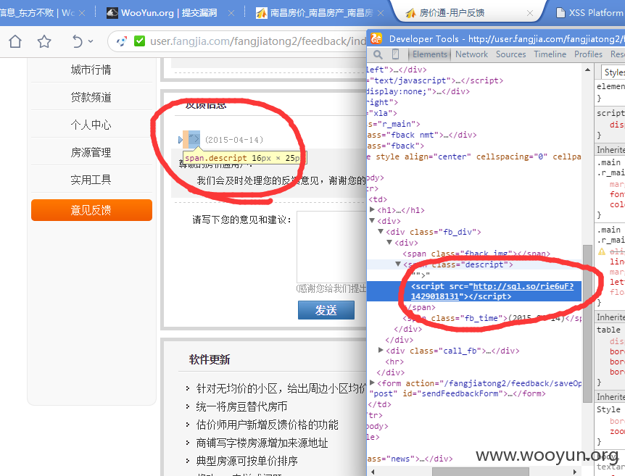Click script src sql.so link
Viewport: 625px width, 476px height.
coord(492,291)
